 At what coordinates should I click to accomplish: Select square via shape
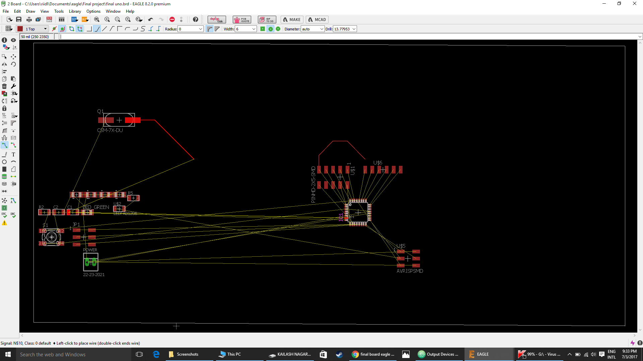click(263, 29)
